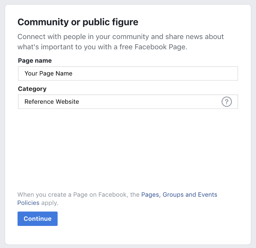Viewport: 256px width, 248px height.
Task: Click the "Category" label above the field
Action: (32, 89)
